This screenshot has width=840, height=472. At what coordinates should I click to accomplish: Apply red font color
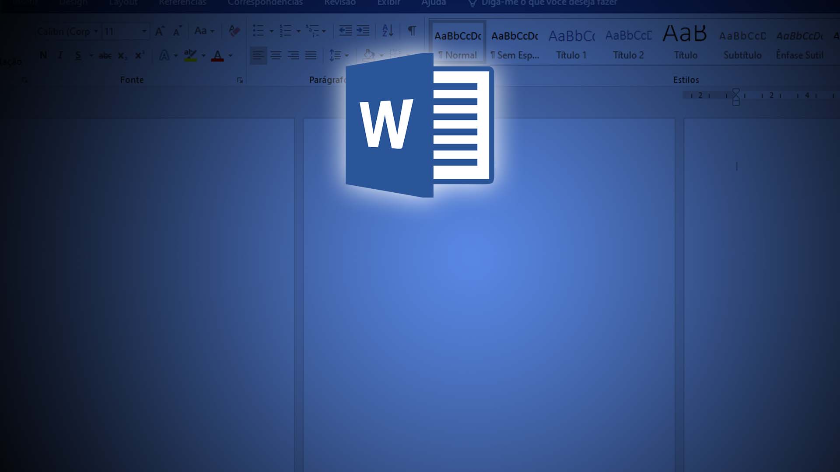pos(217,55)
